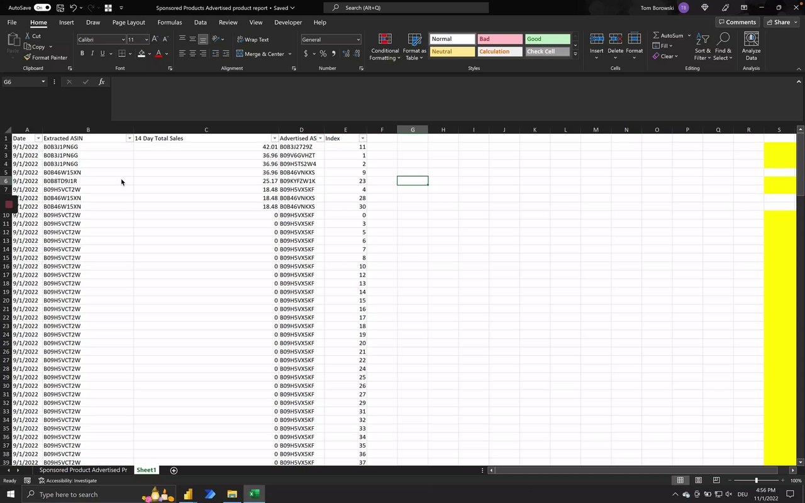The width and height of the screenshot is (805, 503).
Task: Open the File tab
Action: click(x=12, y=23)
